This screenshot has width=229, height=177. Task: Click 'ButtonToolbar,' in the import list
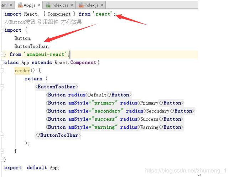32,46
